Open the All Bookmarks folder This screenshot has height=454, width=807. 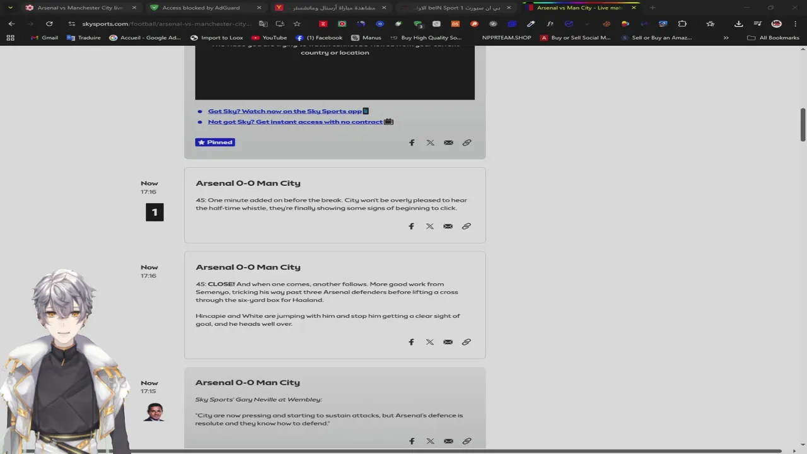click(773, 38)
